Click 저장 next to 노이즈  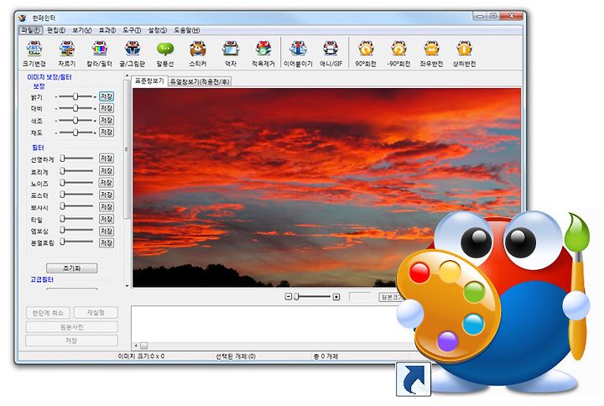coord(107,183)
